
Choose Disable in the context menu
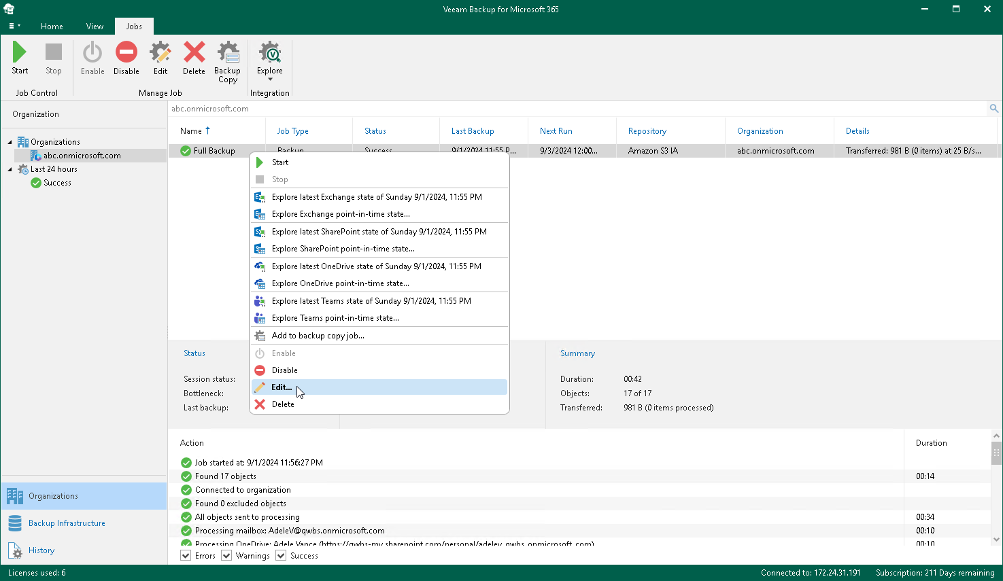click(x=379, y=370)
